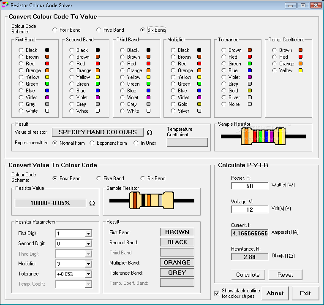Image resolution: width=324 pixels, height=305 pixels.
Task: Click the disabled Temp. Coeff. dropdown
Action: point(74,284)
